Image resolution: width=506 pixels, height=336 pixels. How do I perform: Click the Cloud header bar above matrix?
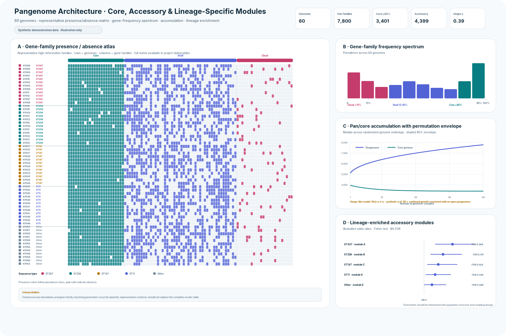[x=265, y=60]
